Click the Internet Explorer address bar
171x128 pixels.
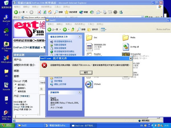82,17
